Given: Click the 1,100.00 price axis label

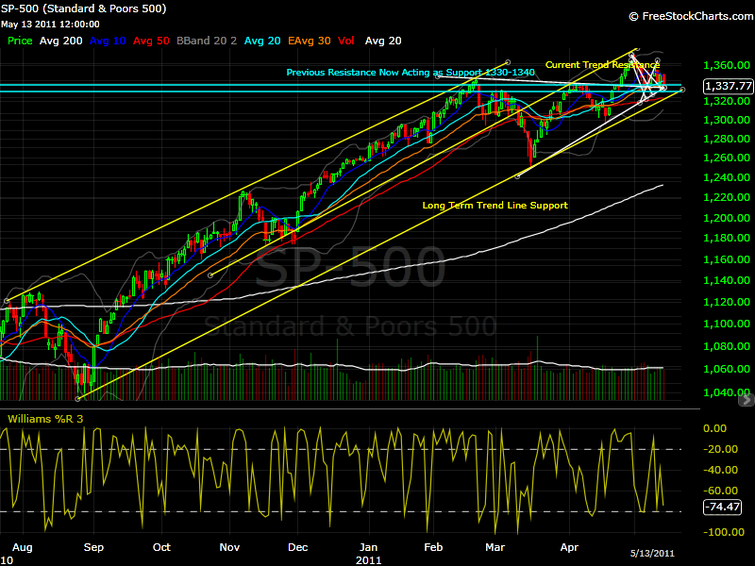Looking at the screenshot, I should point(727,324).
